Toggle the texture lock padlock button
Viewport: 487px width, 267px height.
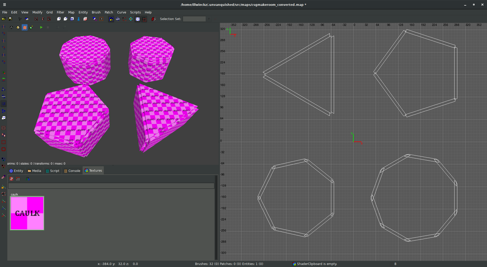pos(111,19)
